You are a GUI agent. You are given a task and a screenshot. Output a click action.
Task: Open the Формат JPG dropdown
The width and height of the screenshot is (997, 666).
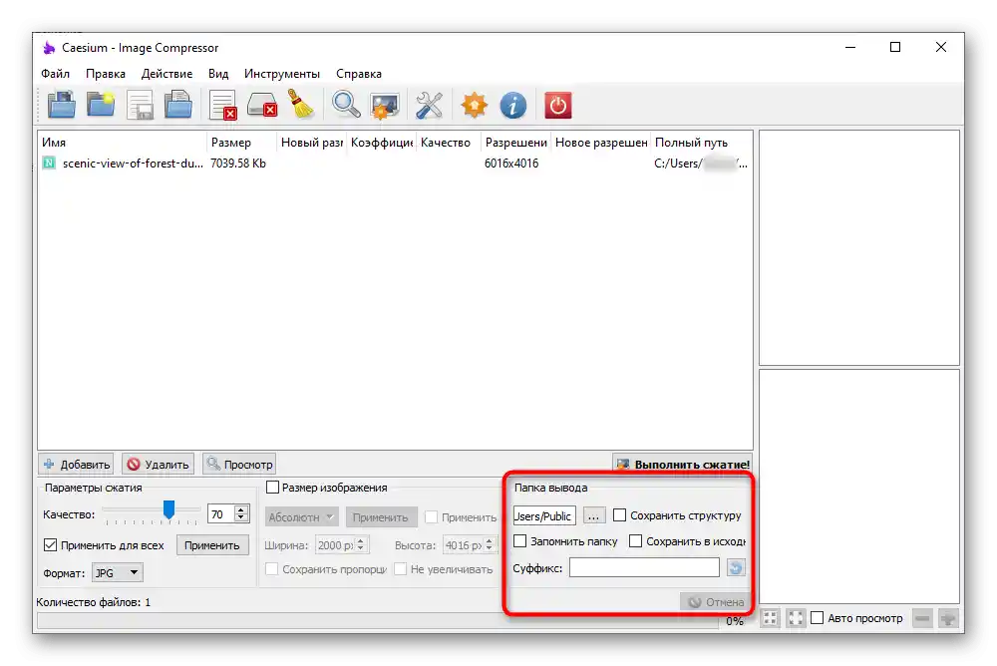click(x=118, y=572)
